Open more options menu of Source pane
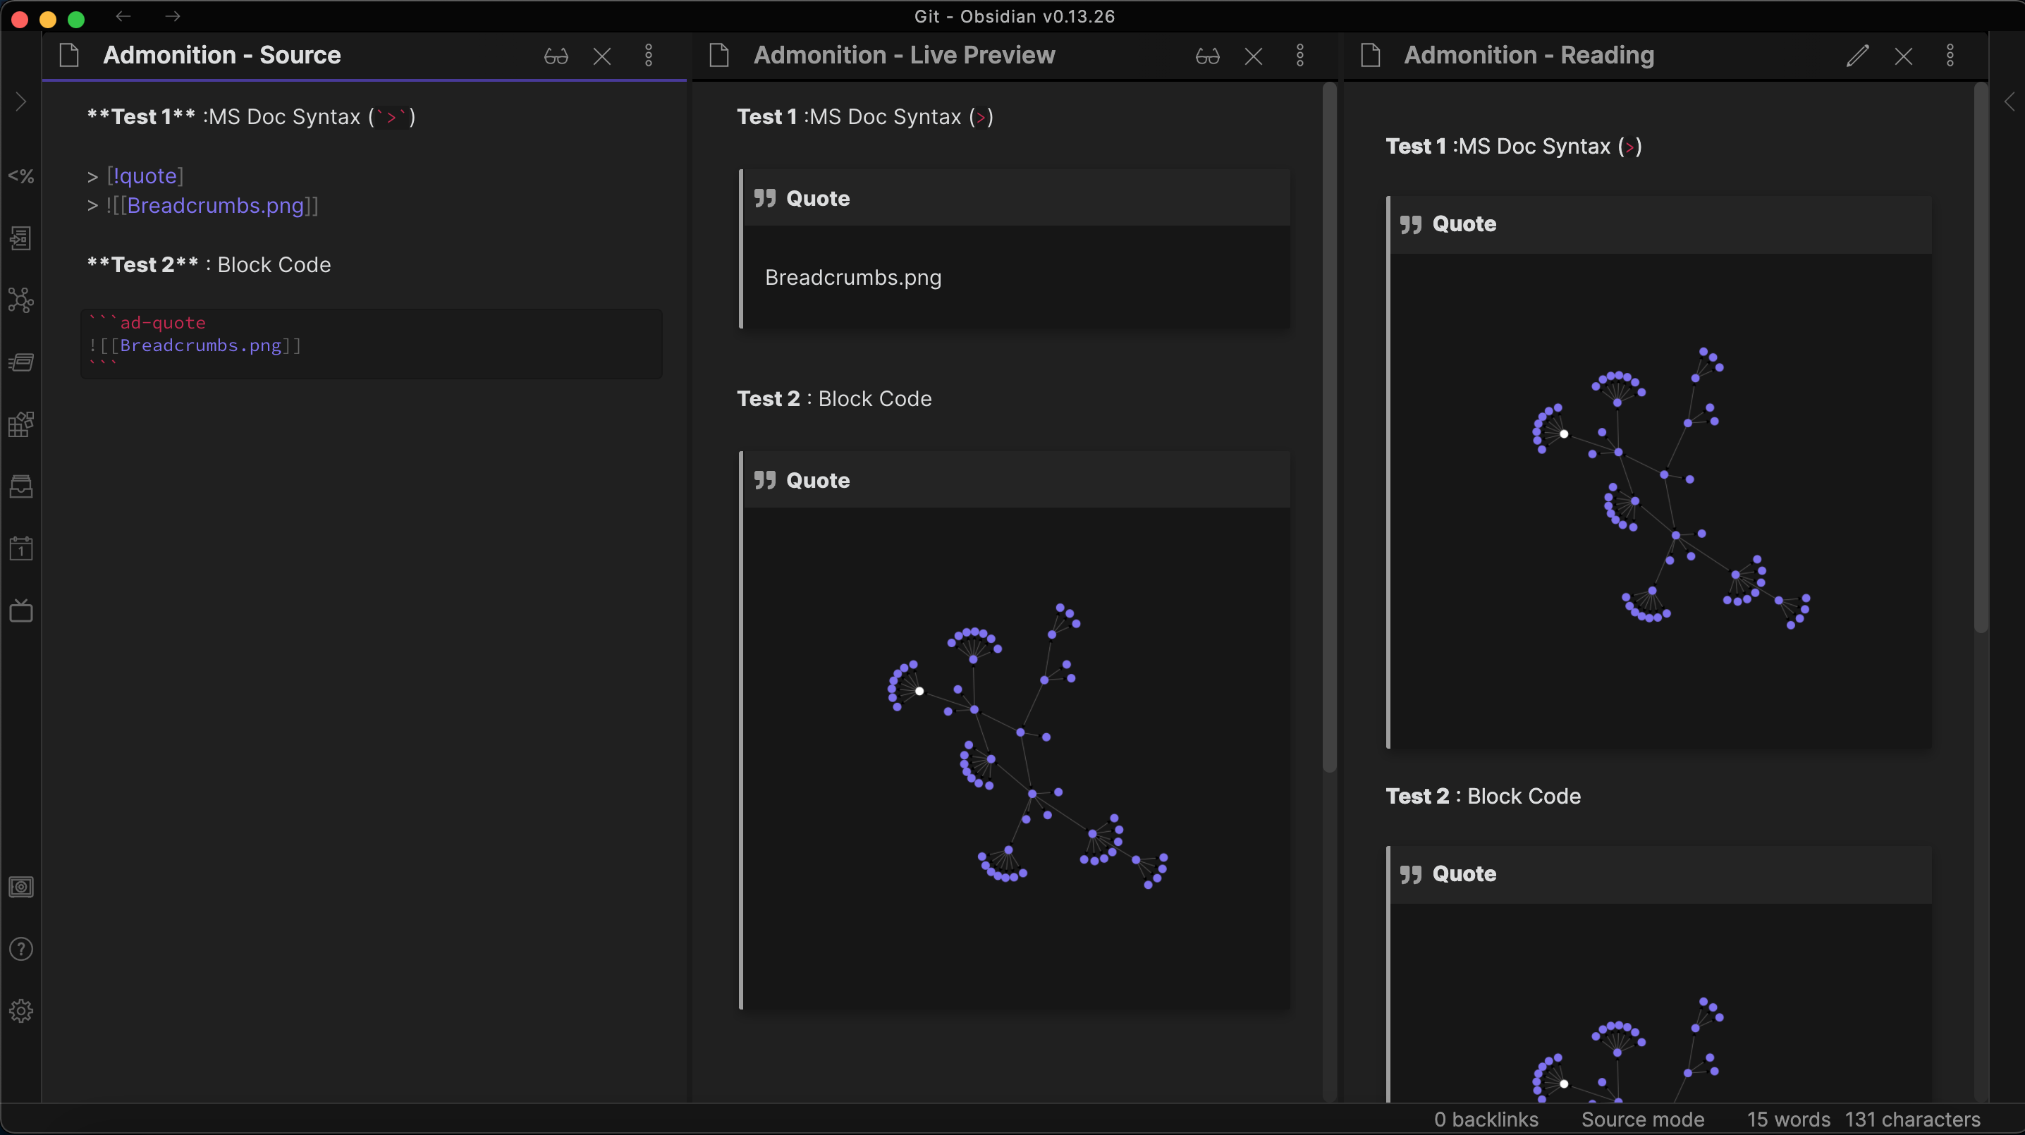The width and height of the screenshot is (2025, 1135). tap(649, 56)
